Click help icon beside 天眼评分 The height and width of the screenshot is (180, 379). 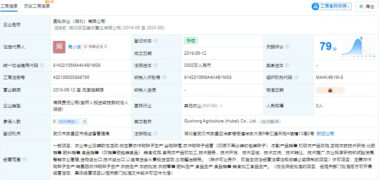287,47
